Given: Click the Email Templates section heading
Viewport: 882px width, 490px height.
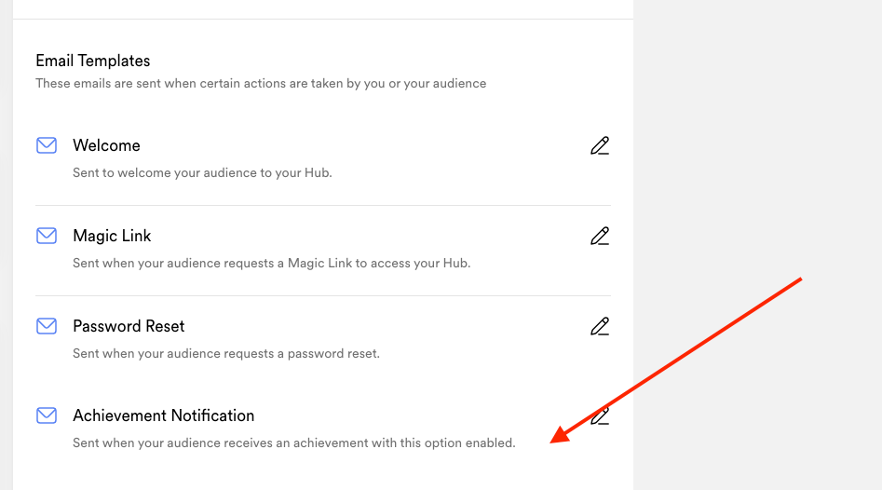Looking at the screenshot, I should click(93, 61).
